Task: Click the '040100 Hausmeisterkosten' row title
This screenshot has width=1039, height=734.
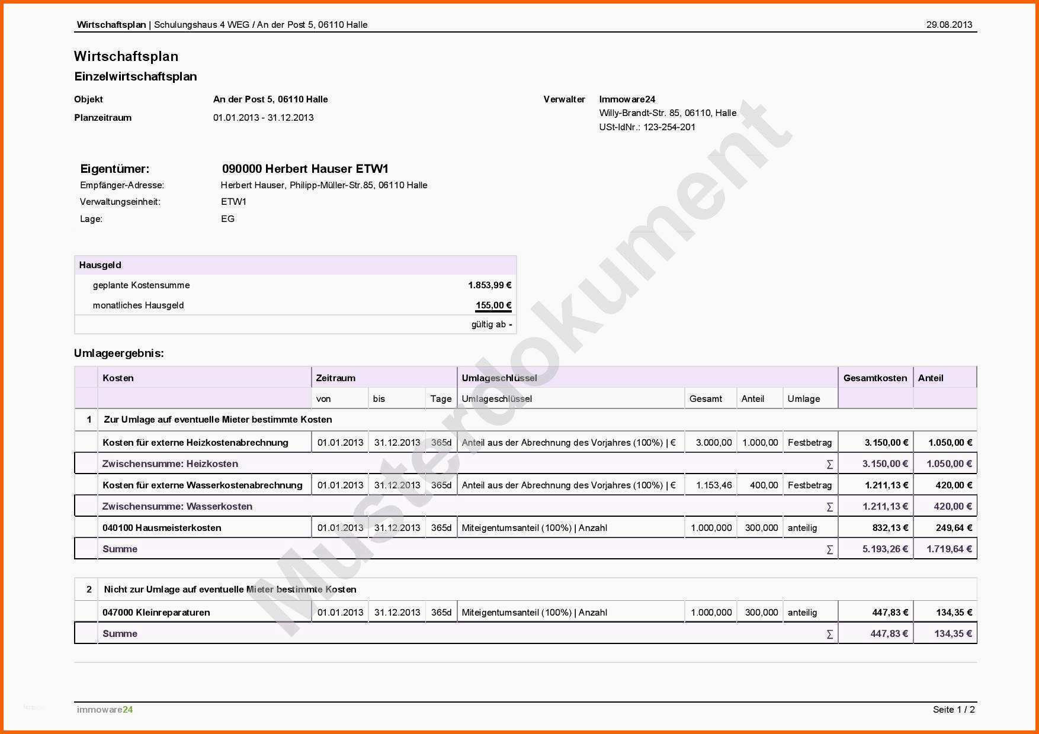Action: click(x=162, y=527)
